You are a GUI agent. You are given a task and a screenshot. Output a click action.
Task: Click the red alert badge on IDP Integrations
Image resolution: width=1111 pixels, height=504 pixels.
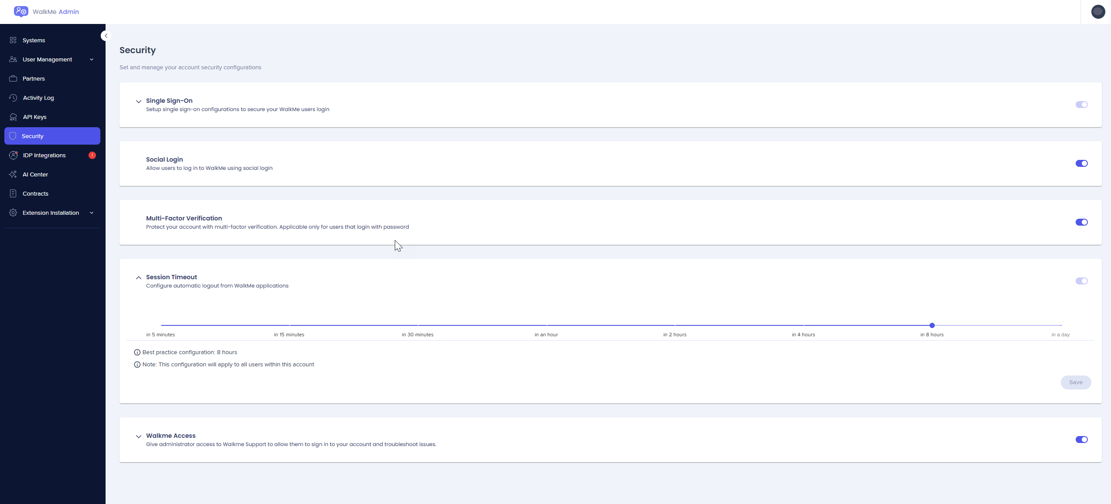point(92,155)
